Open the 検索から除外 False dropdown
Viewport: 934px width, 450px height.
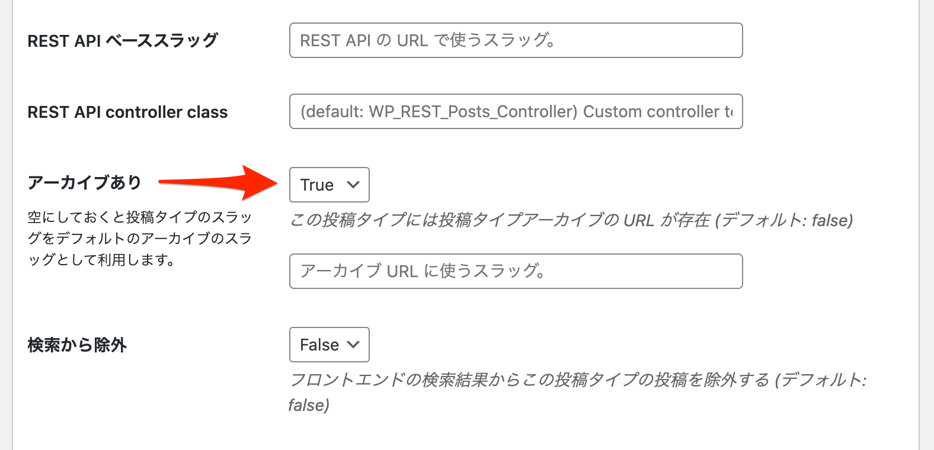pyautogui.click(x=329, y=345)
